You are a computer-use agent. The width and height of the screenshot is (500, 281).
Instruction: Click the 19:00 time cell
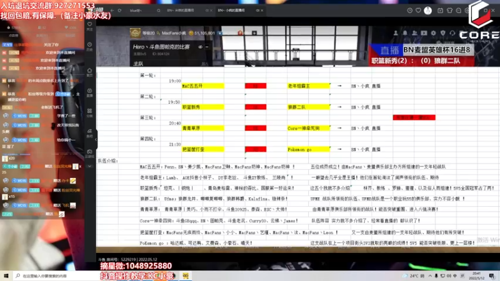[175, 81]
